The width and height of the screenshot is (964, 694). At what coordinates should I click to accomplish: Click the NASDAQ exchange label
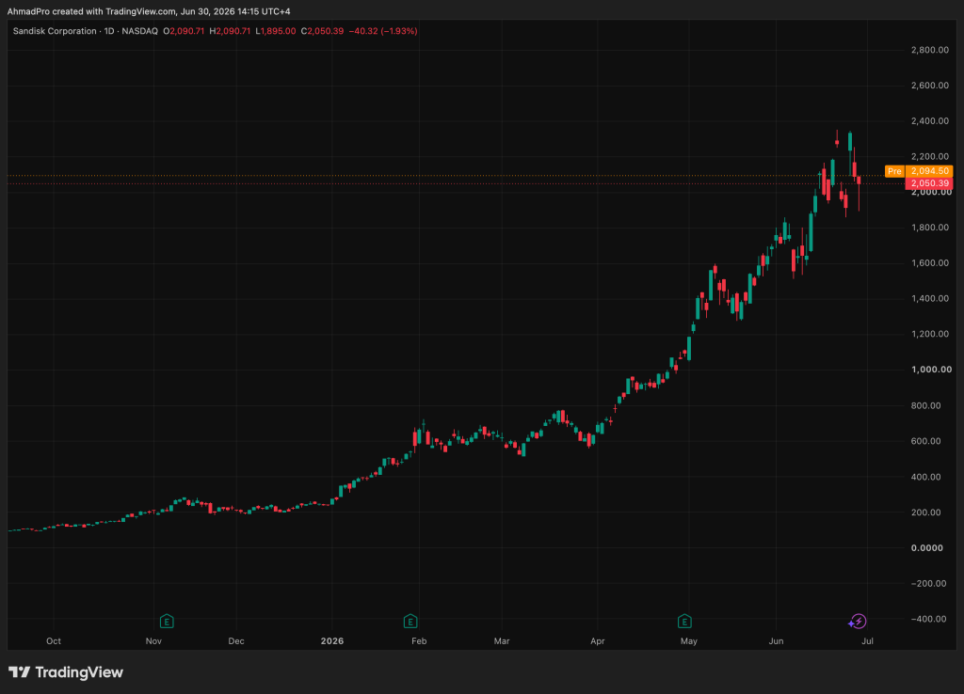coord(139,31)
